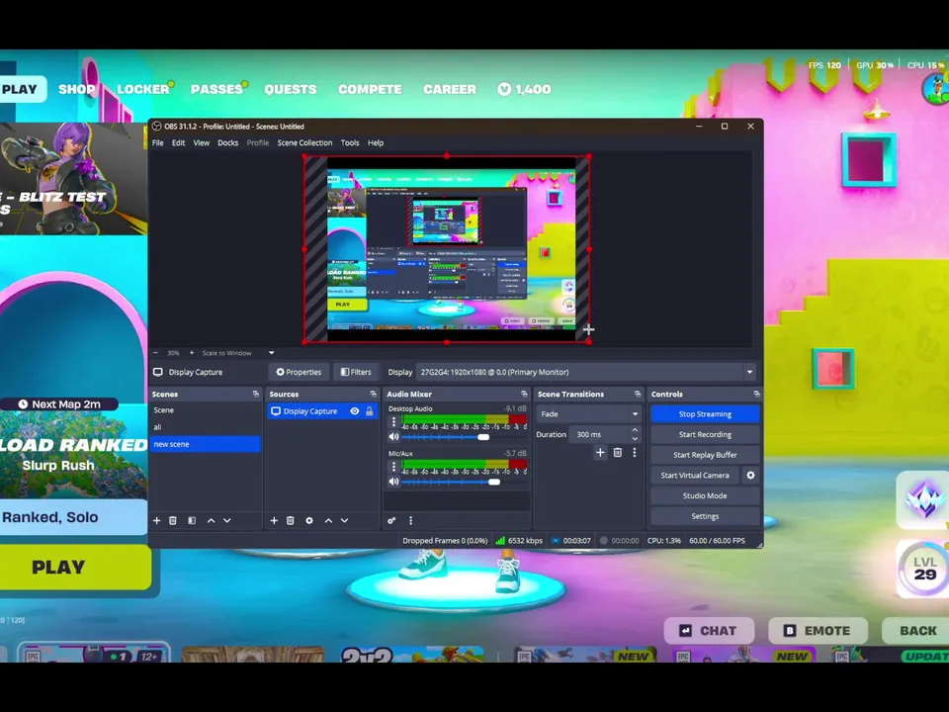
Task: Toggle Display Capture lock icon
Action: 369,411
